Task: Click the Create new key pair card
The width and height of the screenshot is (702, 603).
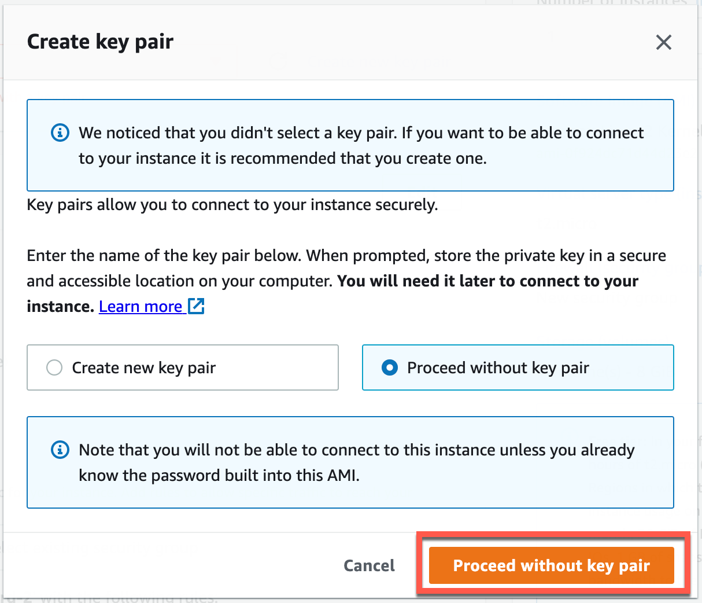Action: tap(183, 367)
